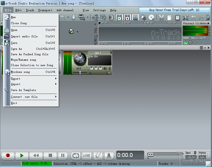Image resolution: width=212 pixels, height=167 pixels.
Task: Click the add audio file icon in track panel
Action: point(71,31)
